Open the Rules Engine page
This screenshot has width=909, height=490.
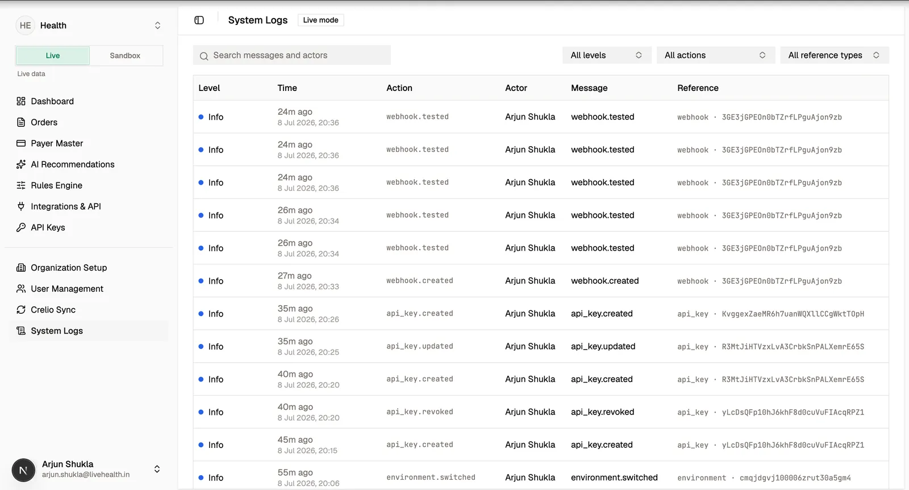coord(89,185)
